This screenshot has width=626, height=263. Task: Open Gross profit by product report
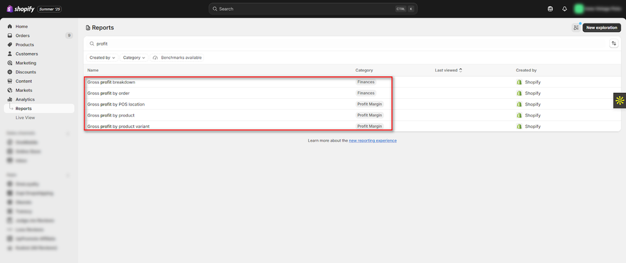click(x=111, y=115)
